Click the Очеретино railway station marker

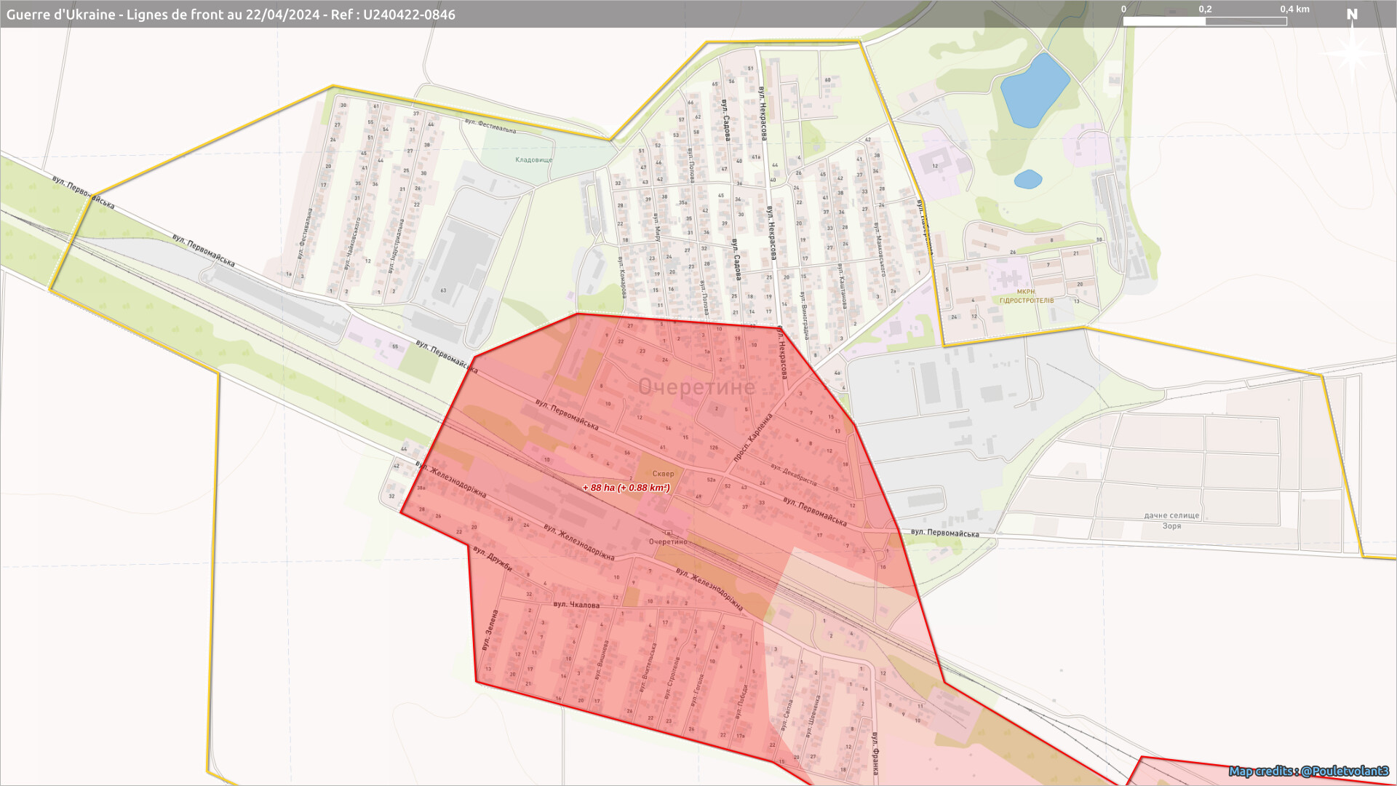(x=668, y=533)
